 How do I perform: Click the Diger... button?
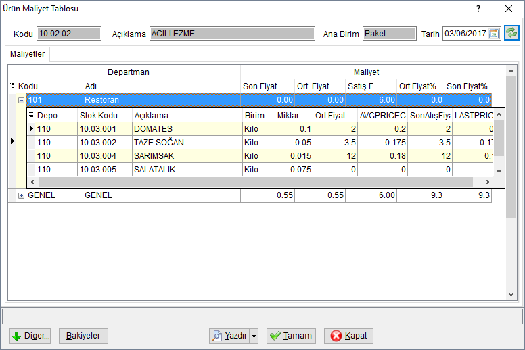click(30, 336)
